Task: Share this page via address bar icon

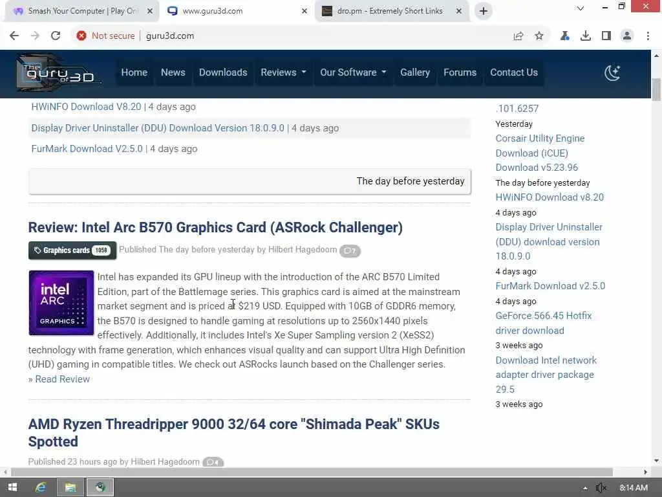Action: tap(518, 36)
